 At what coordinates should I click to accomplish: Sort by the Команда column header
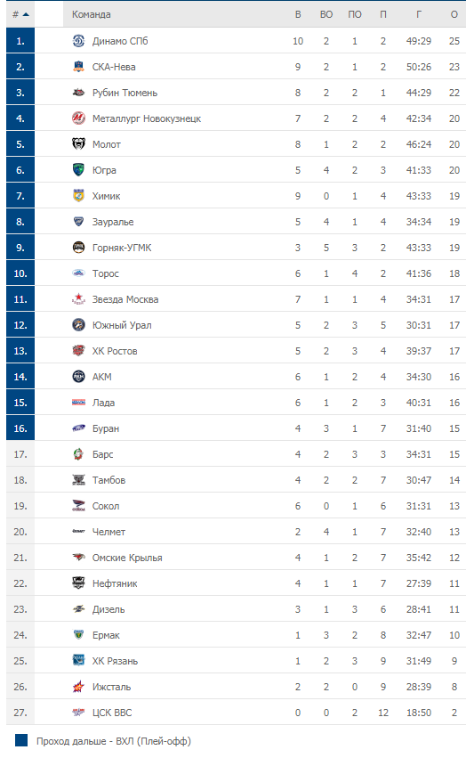point(92,14)
